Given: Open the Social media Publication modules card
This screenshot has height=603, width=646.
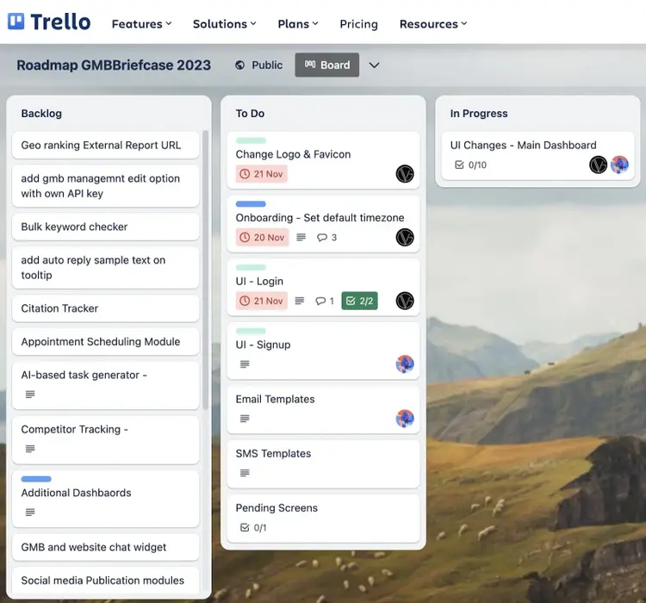Looking at the screenshot, I should coord(105,581).
